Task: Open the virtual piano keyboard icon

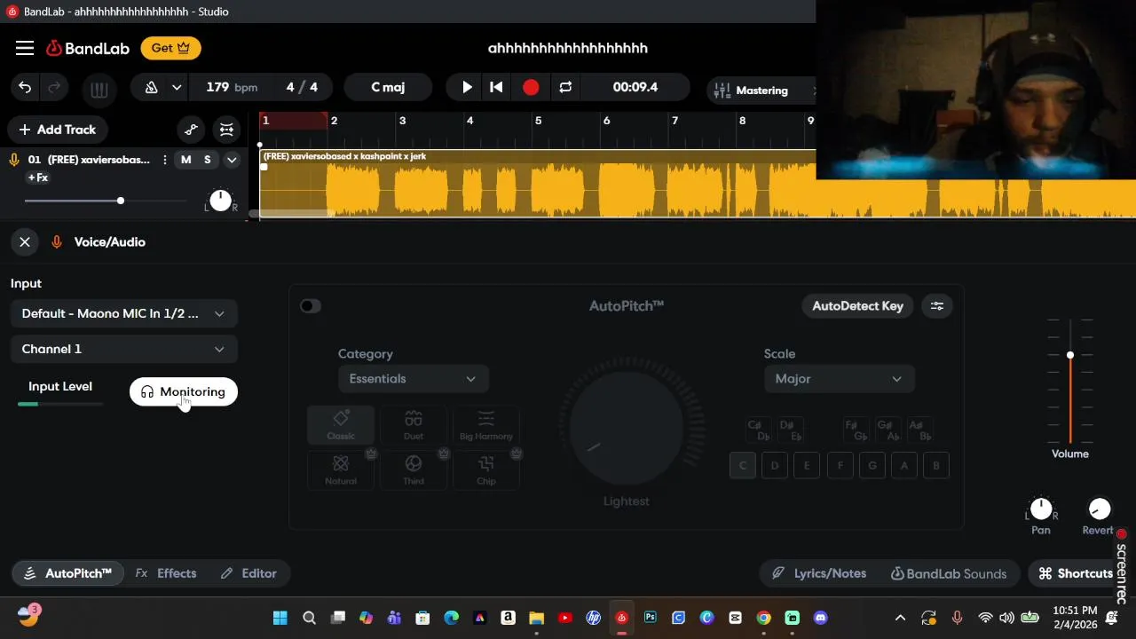Action: (99, 90)
